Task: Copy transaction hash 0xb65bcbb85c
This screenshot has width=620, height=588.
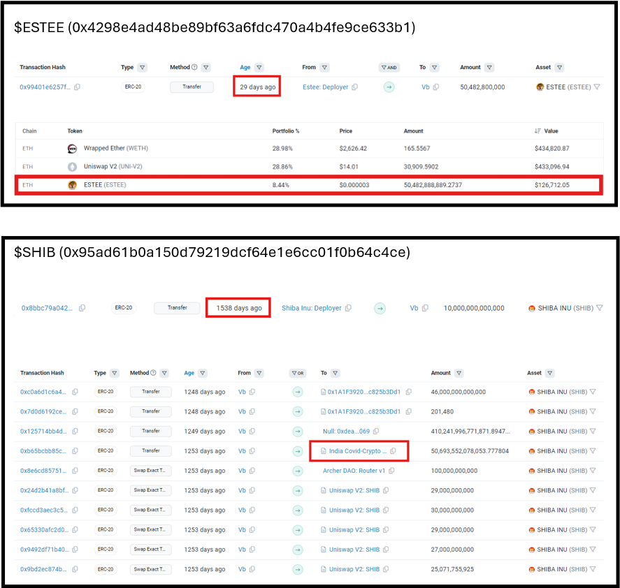Action: point(75,451)
